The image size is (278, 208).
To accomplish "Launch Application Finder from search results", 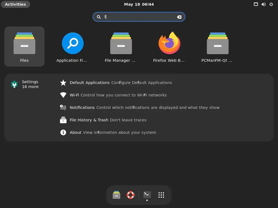I will [x=72, y=47].
